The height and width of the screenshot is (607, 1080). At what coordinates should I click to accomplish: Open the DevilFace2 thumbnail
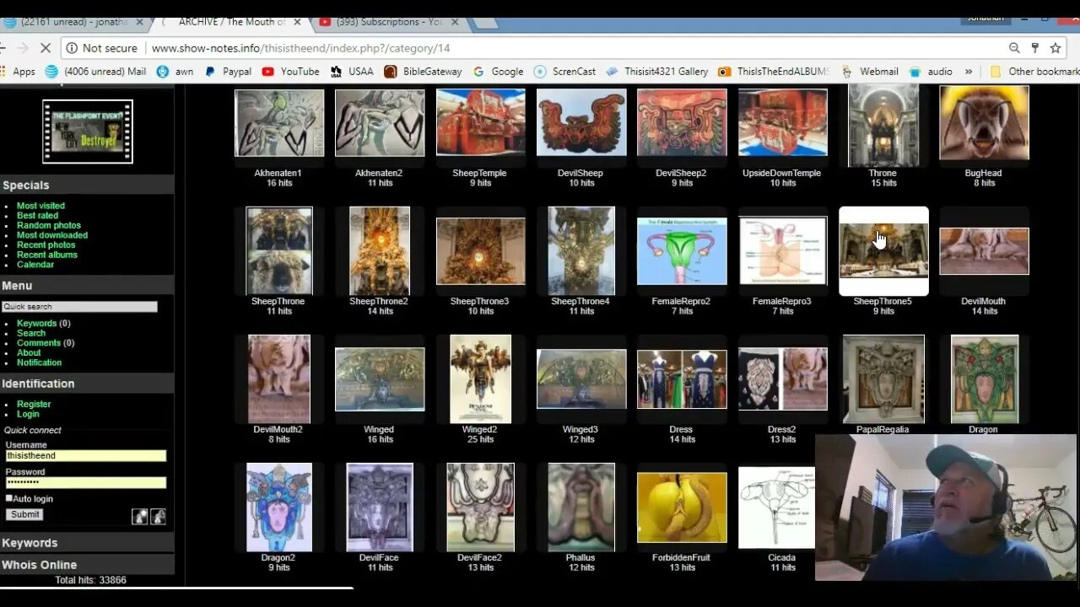[480, 508]
